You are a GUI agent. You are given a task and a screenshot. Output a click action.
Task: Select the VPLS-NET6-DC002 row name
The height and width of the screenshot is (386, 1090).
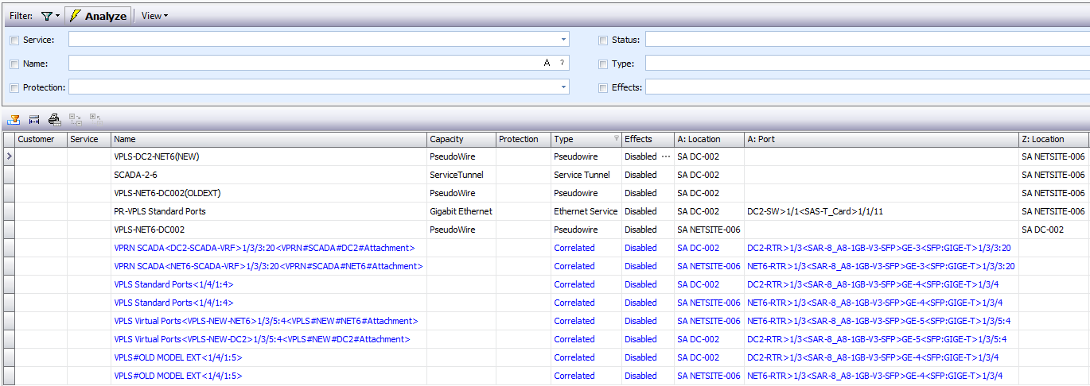click(x=150, y=230)
